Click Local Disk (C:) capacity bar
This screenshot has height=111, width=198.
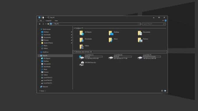tap(93, 57)
